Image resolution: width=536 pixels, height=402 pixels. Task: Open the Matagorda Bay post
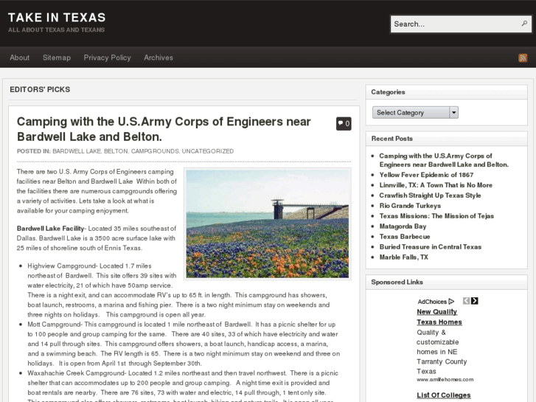click(x=403, y=226)
